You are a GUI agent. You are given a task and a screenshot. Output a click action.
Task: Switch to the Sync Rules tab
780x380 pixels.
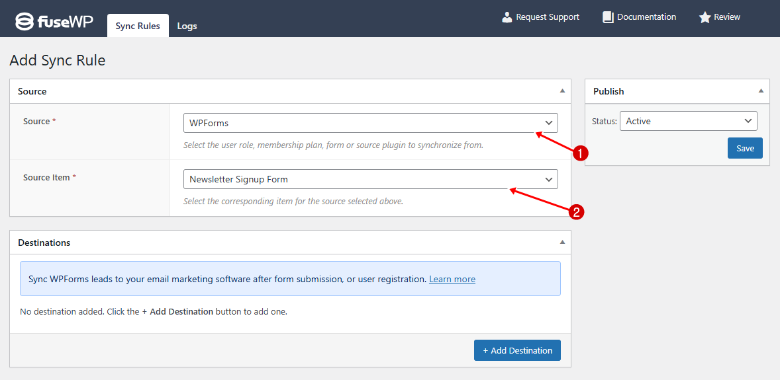pyautogui.click(x=138, y=26)
